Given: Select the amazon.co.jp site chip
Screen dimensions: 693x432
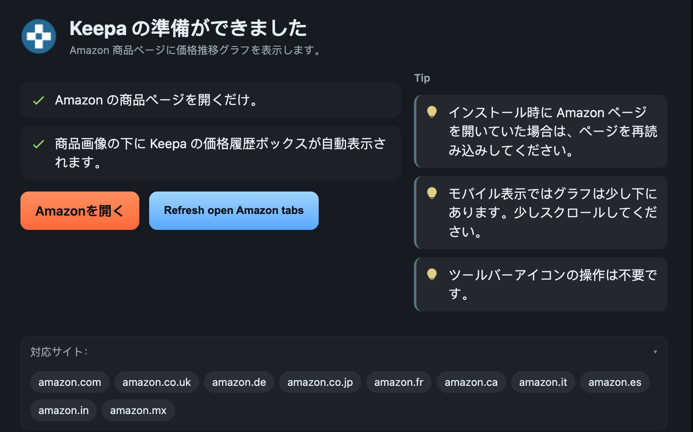Looking at the screenshot, I should (320, 382).
